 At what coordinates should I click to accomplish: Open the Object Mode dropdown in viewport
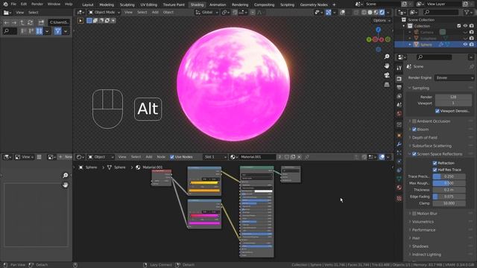click(104, 13)
